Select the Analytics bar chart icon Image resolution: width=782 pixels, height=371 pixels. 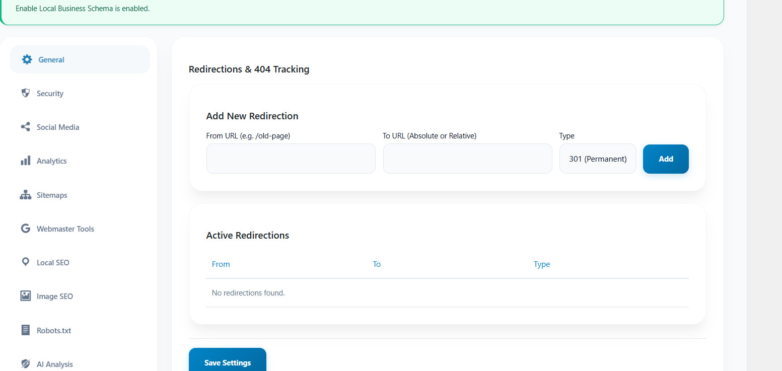tap(26, 161)
